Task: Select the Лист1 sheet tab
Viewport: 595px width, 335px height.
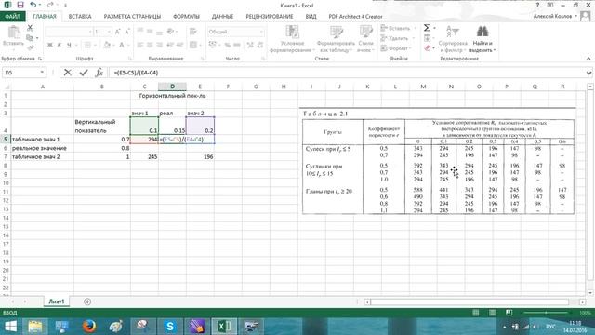Action: (57, 301)
